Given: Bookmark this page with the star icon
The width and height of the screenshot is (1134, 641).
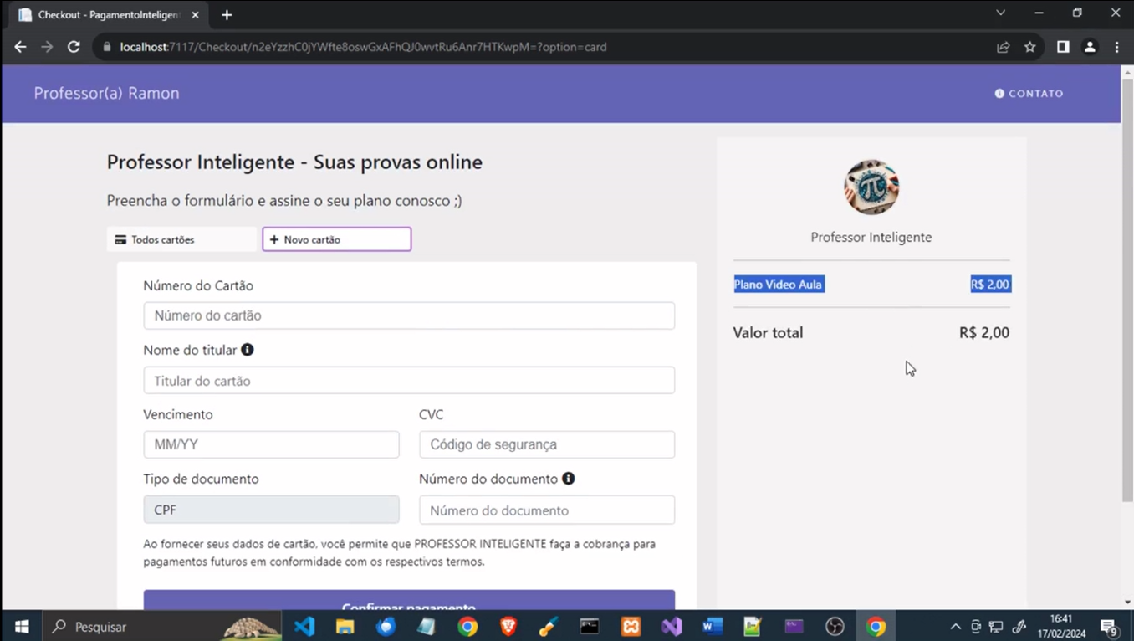Looking at the screenshot, I should pyautogui.click(x=1030, y=47).
